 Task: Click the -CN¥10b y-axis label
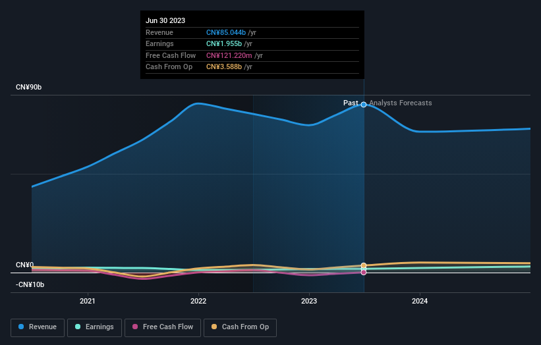pos(30,284)
